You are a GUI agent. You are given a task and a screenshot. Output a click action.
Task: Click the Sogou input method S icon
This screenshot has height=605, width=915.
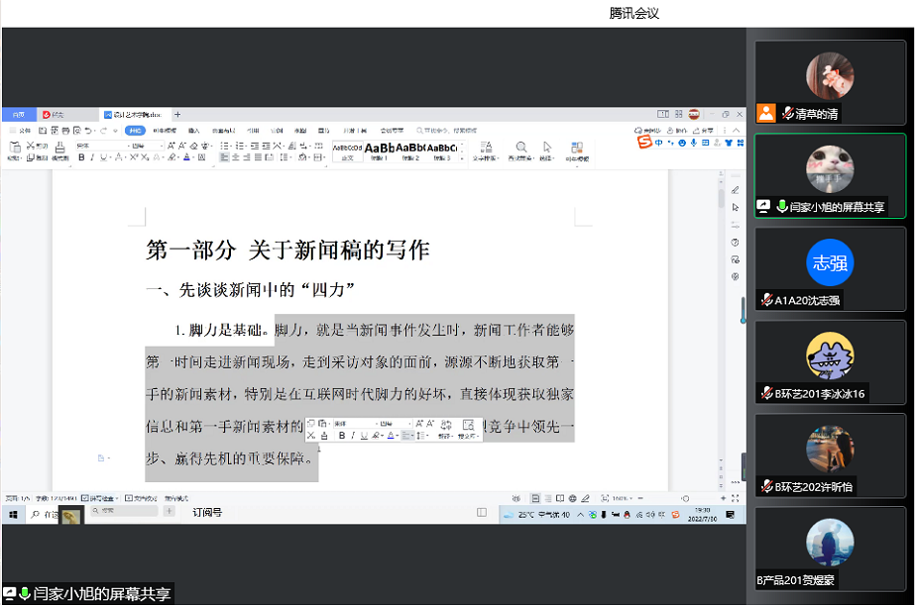tap(644, 144)
